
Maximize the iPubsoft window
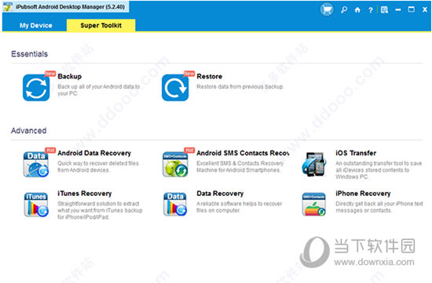pyautogui.click(x=412, y=9)
